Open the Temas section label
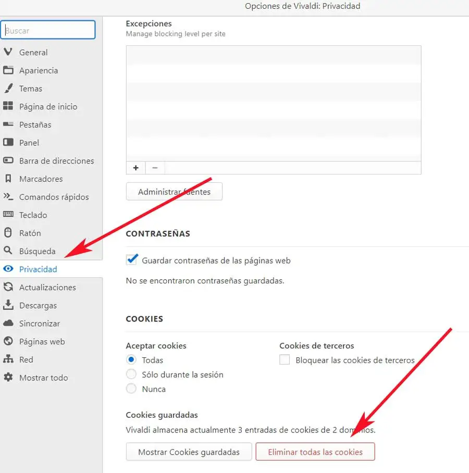 click(31, 89)
